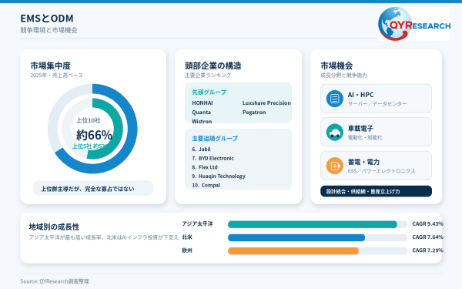Viewport: 462px width, 289px height.
Task: Click the 欧州 region label
Action: point(187,250)
